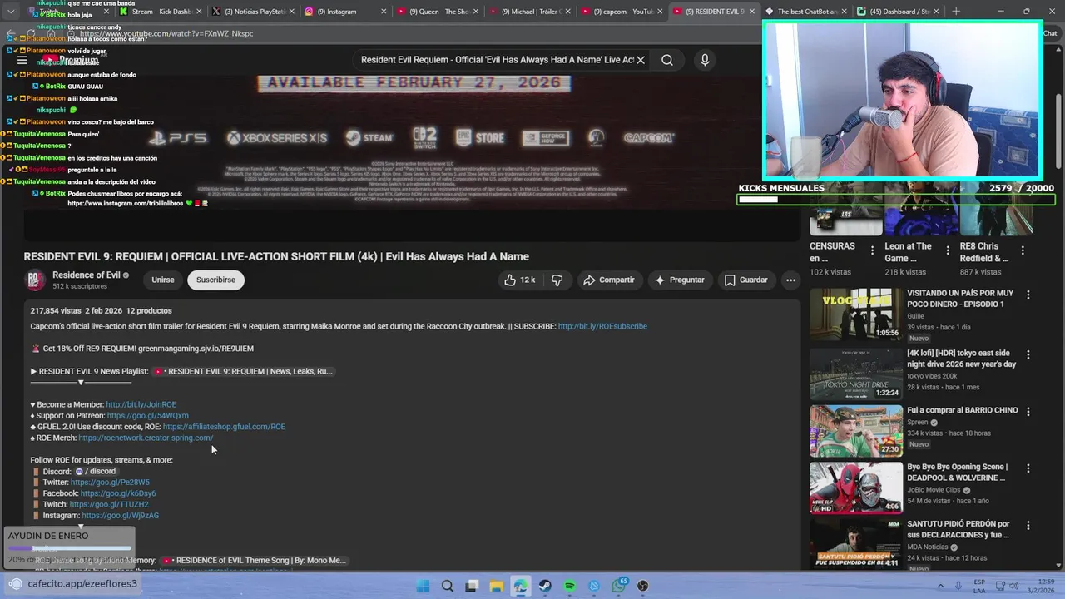The height and width of the screenshot is (599, 1065).
Task: Clear the YouTube search box text
Action: (641, 60)
